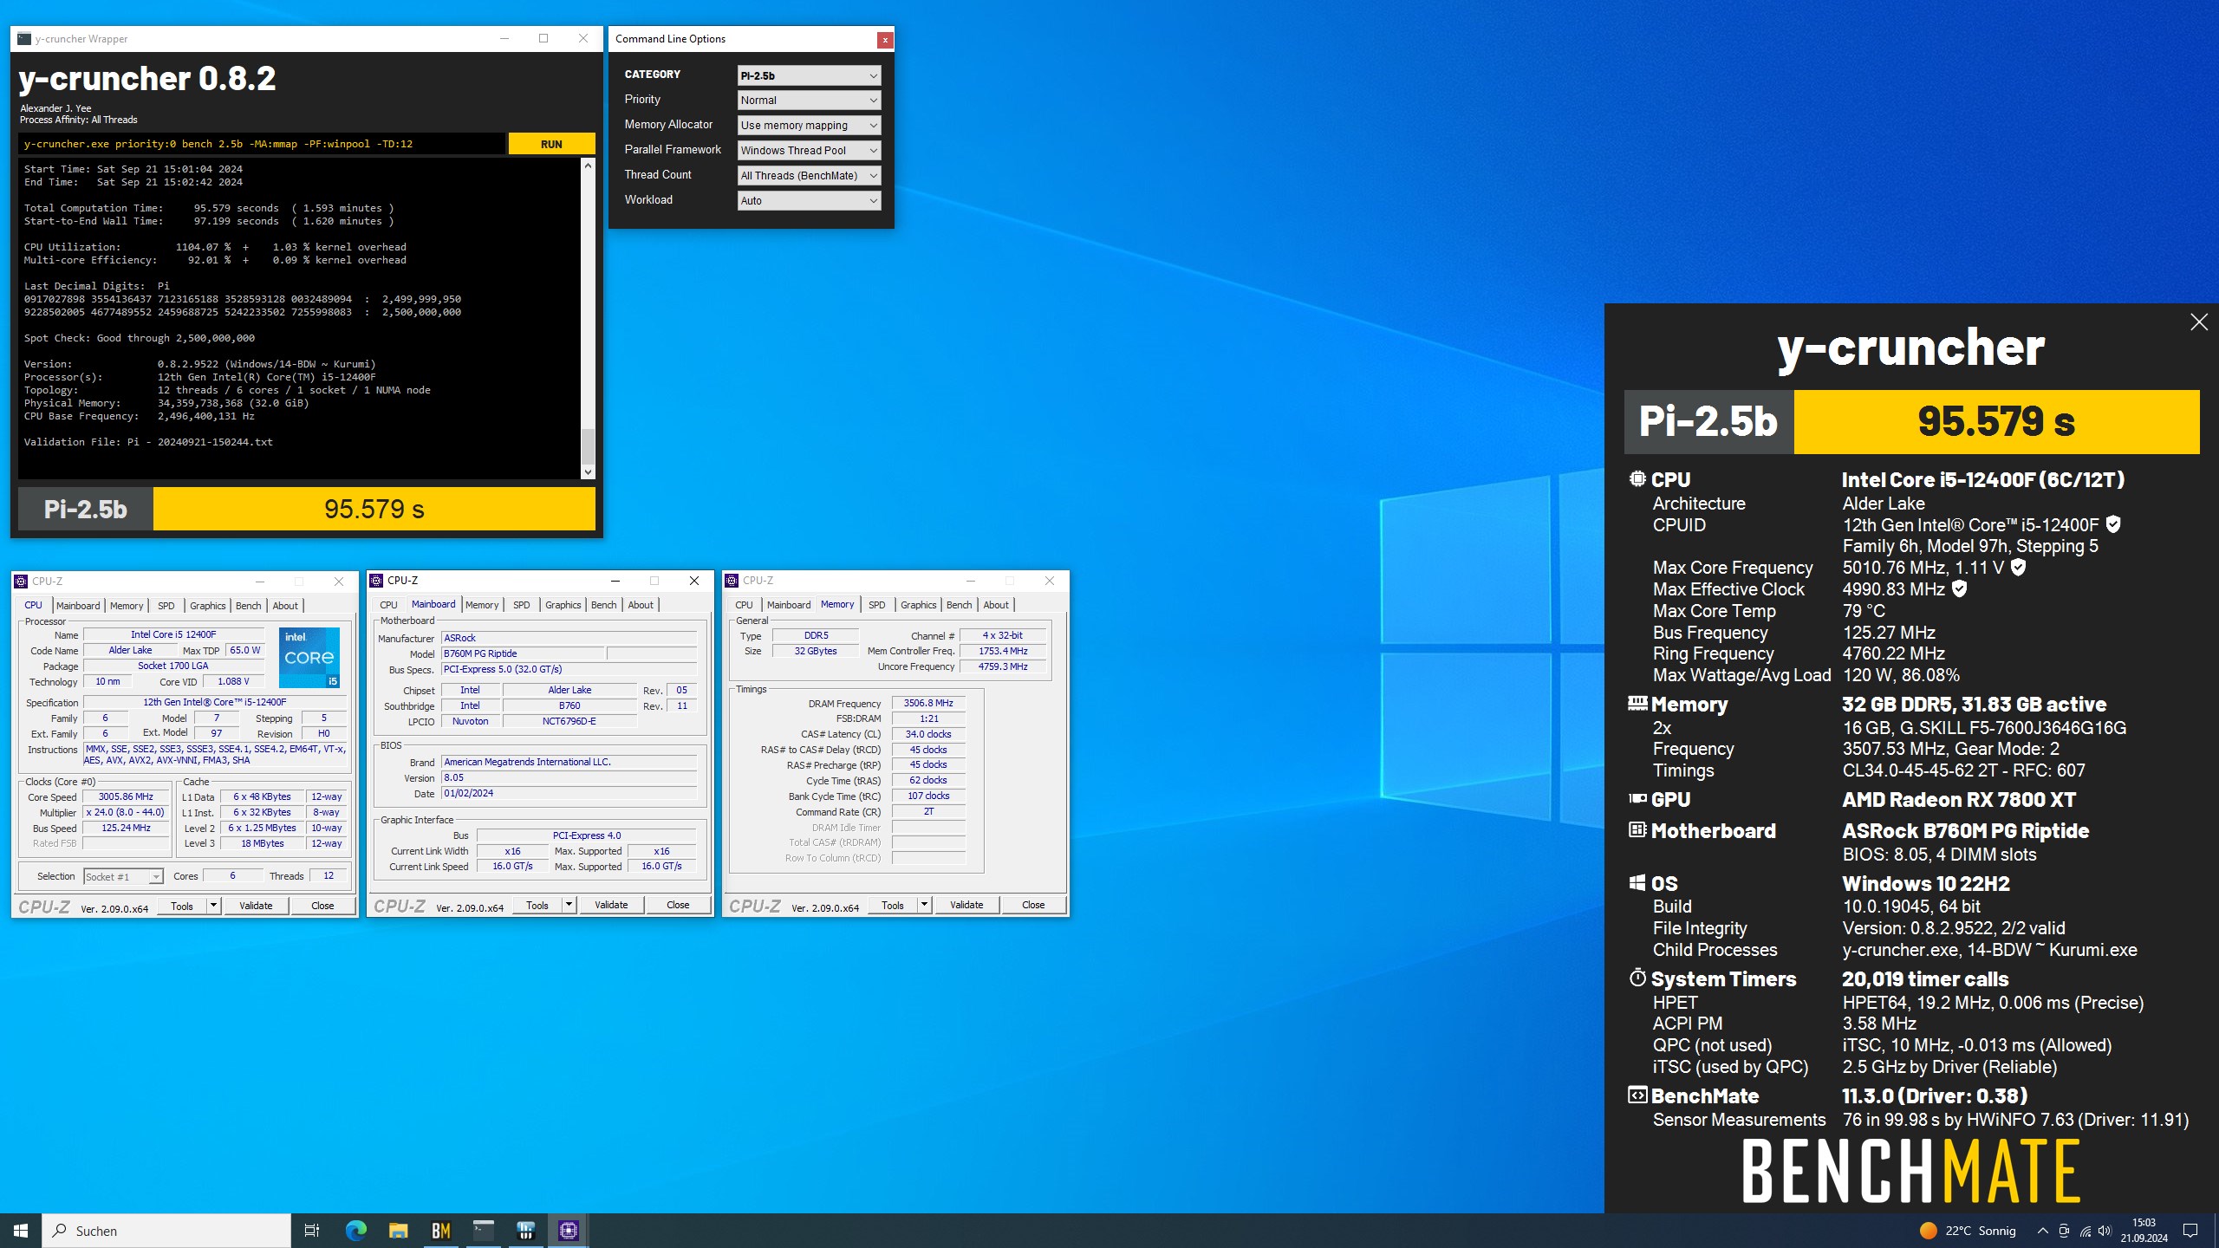The image size is (2219, 1248).
Task: Click the CPU chip icon in the BenchMate panel
Action: [1637, 479]
